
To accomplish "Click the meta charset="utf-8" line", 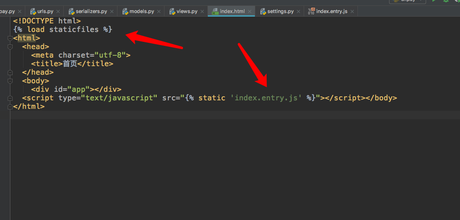I will click(81, 55).
